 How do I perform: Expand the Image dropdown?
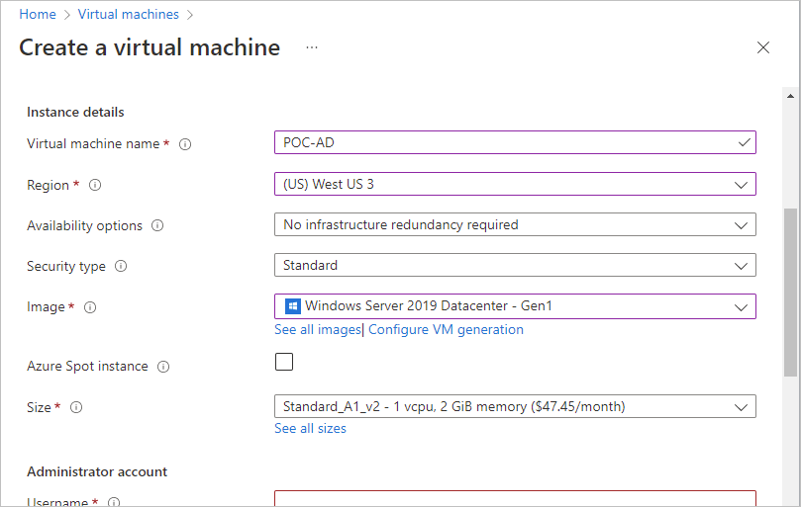(515, 306)
